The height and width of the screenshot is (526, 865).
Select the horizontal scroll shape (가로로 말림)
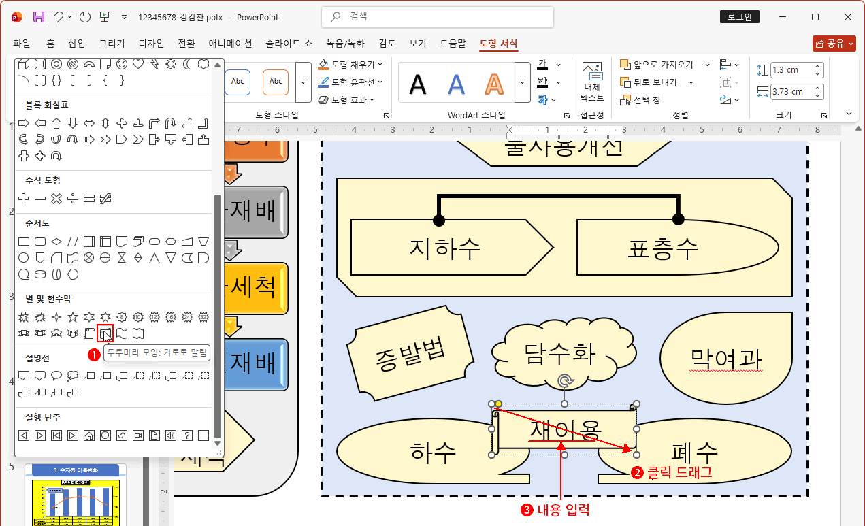coord(103,333)
